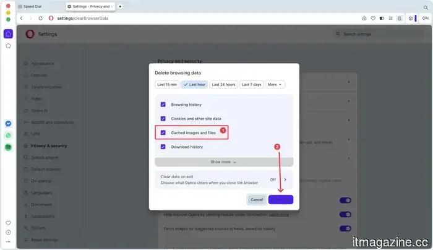Open Opera AI settings section
The width and height of the screenshot is (433, 250).
(x=39, y=111)
